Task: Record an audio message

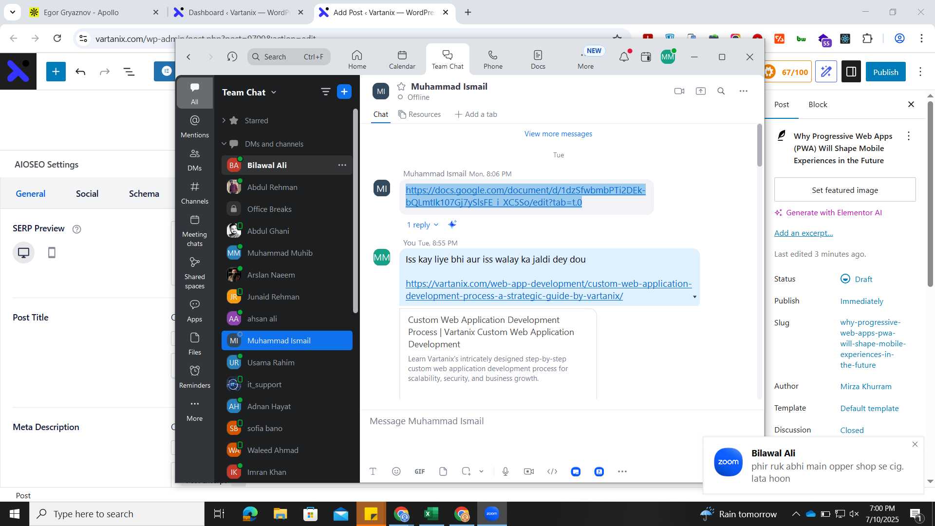Action: 505,471
